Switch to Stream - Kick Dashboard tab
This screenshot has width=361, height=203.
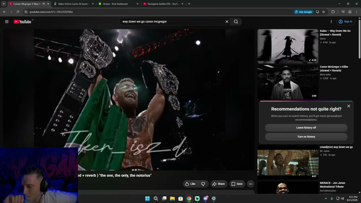coord(118,4)
